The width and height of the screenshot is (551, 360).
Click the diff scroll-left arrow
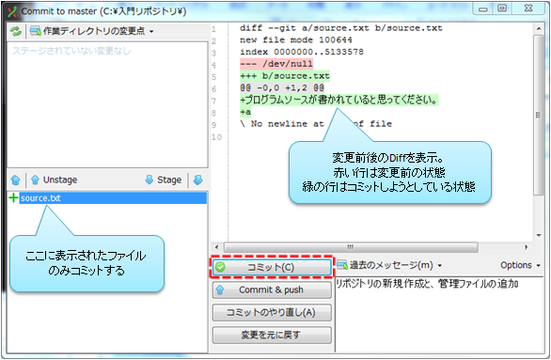(x=216, y=247)
